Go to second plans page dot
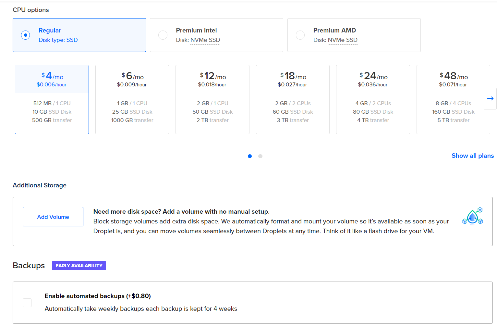This screenshot has width=497, height=328. (260, 156)
